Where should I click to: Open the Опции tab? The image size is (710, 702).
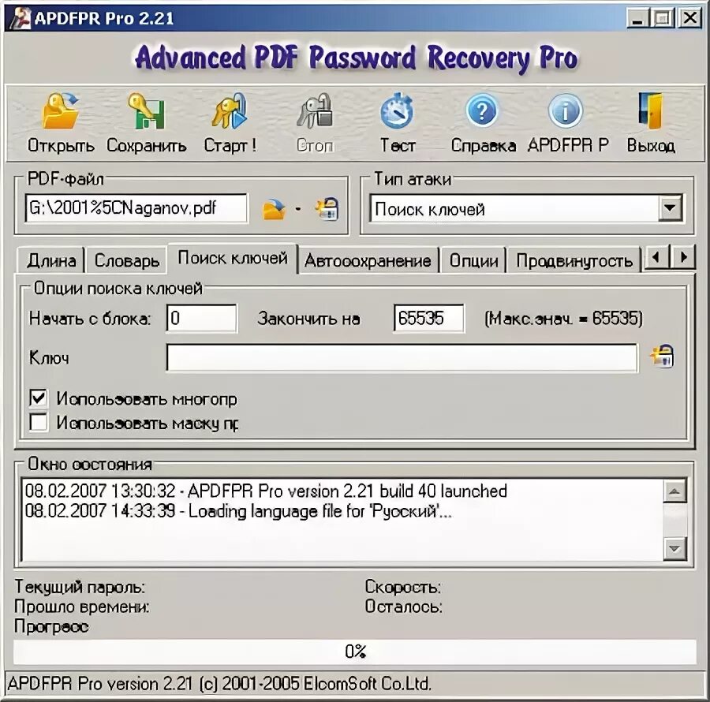coord(473,261)
